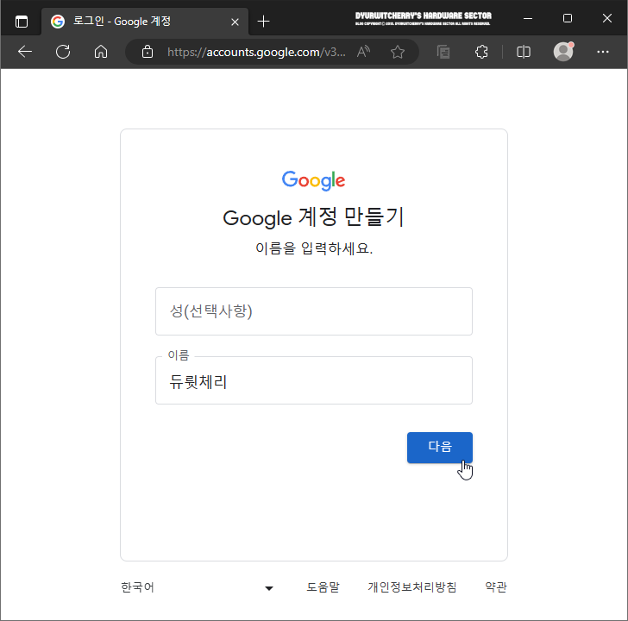Click the 다음 button
Viewport: 628px width, 621px height.
coord(440,448)
